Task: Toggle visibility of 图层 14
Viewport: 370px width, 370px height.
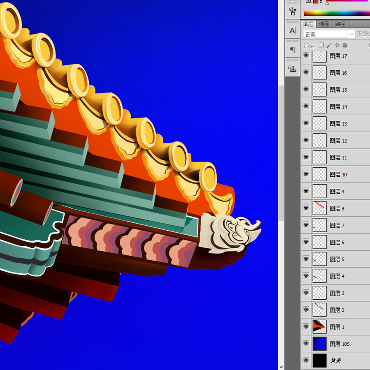Action: point(306,106)
